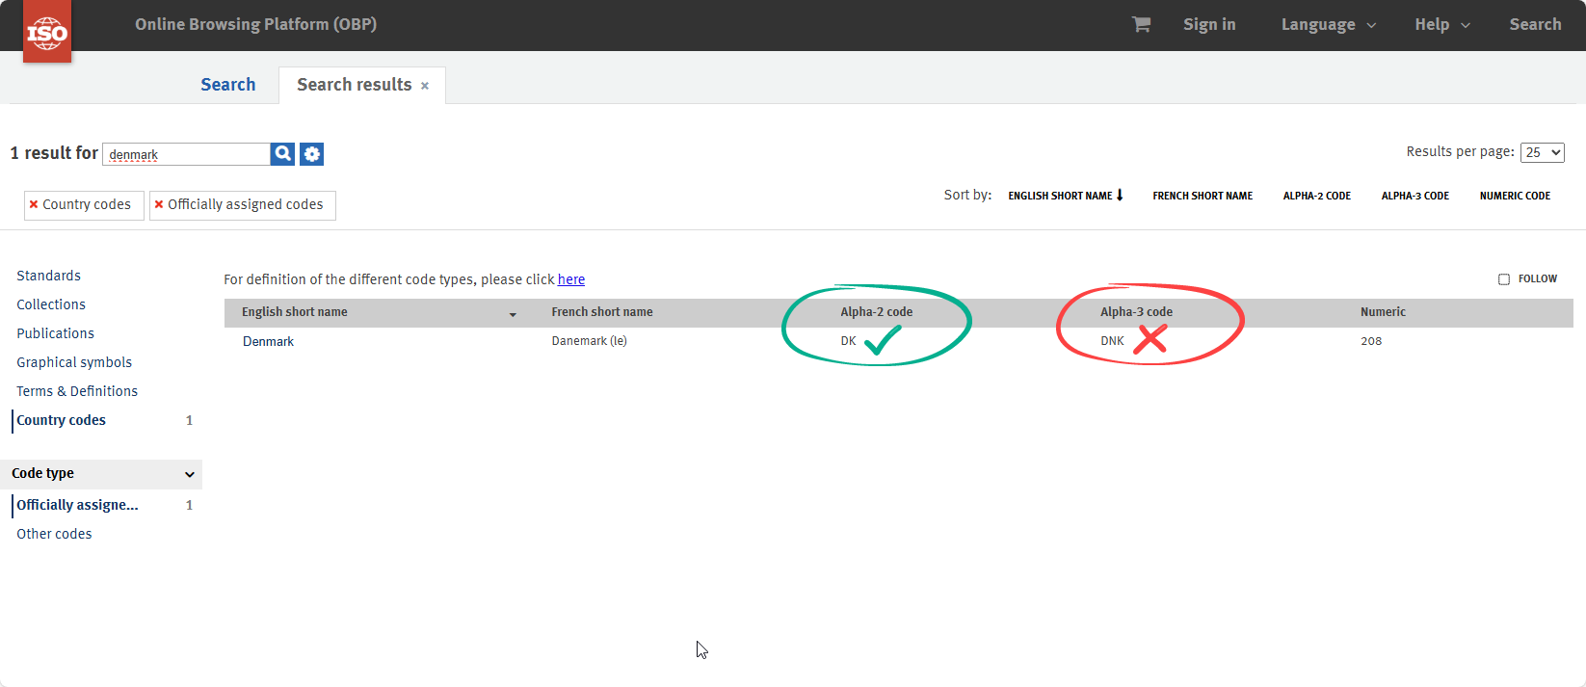Open the English short name column dropdown

513,314
